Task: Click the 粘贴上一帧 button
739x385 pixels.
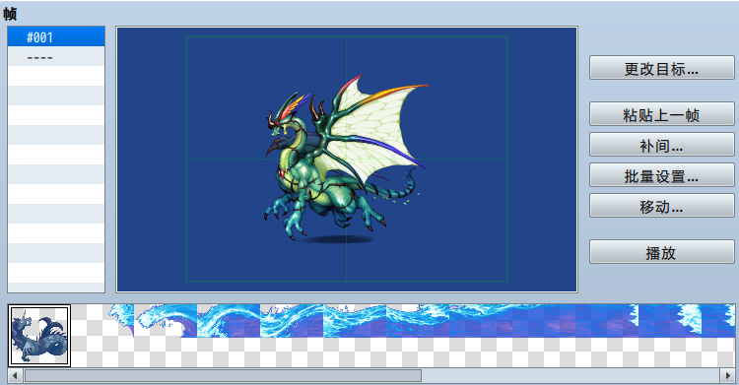Action: pyautogui.click(x=661, y=114)
